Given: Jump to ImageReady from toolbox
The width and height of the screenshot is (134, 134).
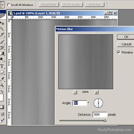Looking at the screenshot, I should pyautogui.click(x=2, y=121).
